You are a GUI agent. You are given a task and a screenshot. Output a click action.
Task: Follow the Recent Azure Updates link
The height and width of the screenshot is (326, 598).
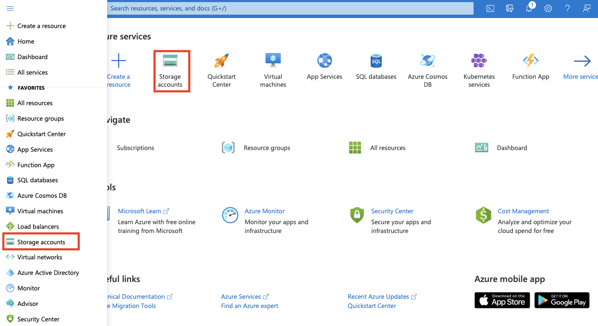pos(378,297)
